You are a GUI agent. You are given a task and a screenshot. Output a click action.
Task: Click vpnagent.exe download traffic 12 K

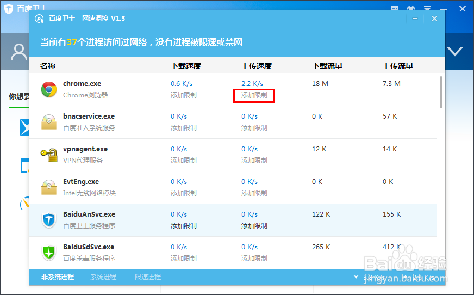[x=319, y=149]
